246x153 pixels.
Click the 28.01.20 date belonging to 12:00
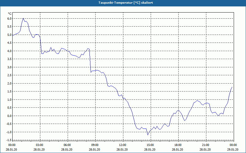pos(122,149)
